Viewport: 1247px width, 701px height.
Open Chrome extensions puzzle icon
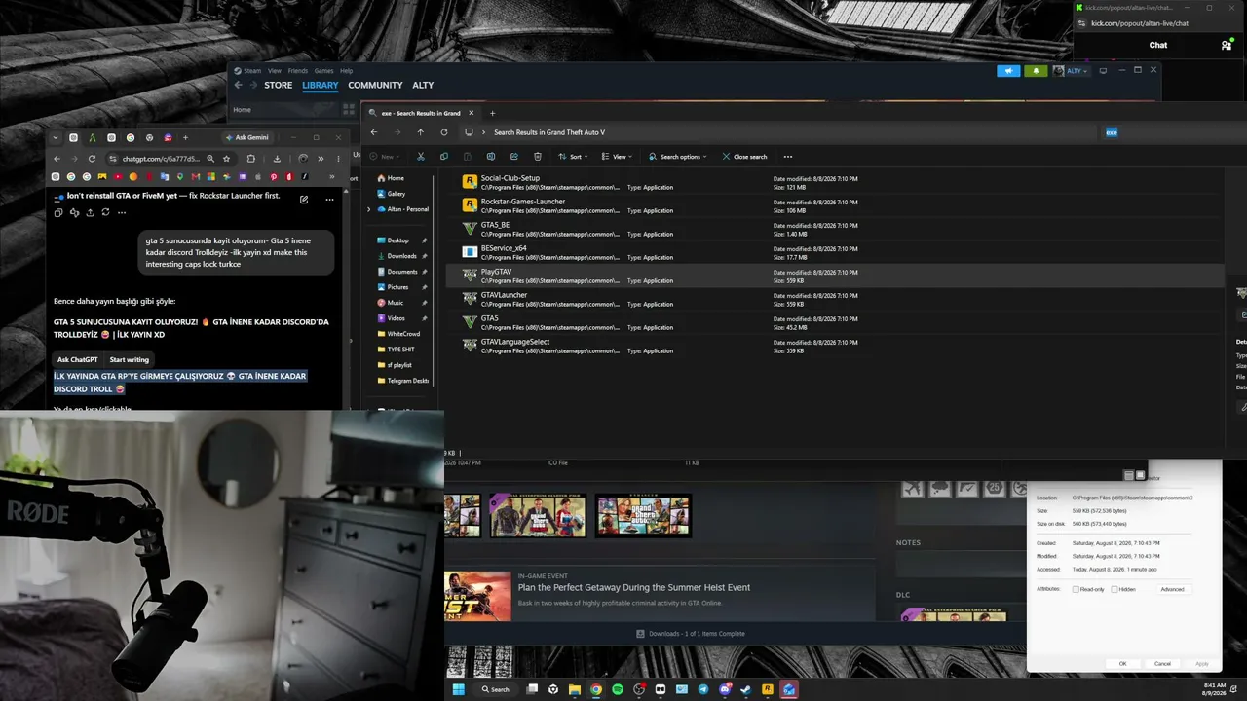point(251,159)
